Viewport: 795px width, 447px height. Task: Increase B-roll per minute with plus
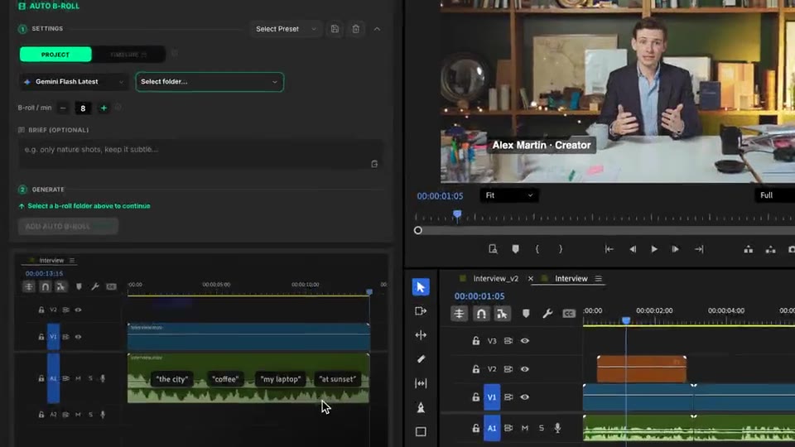[104, 108]
